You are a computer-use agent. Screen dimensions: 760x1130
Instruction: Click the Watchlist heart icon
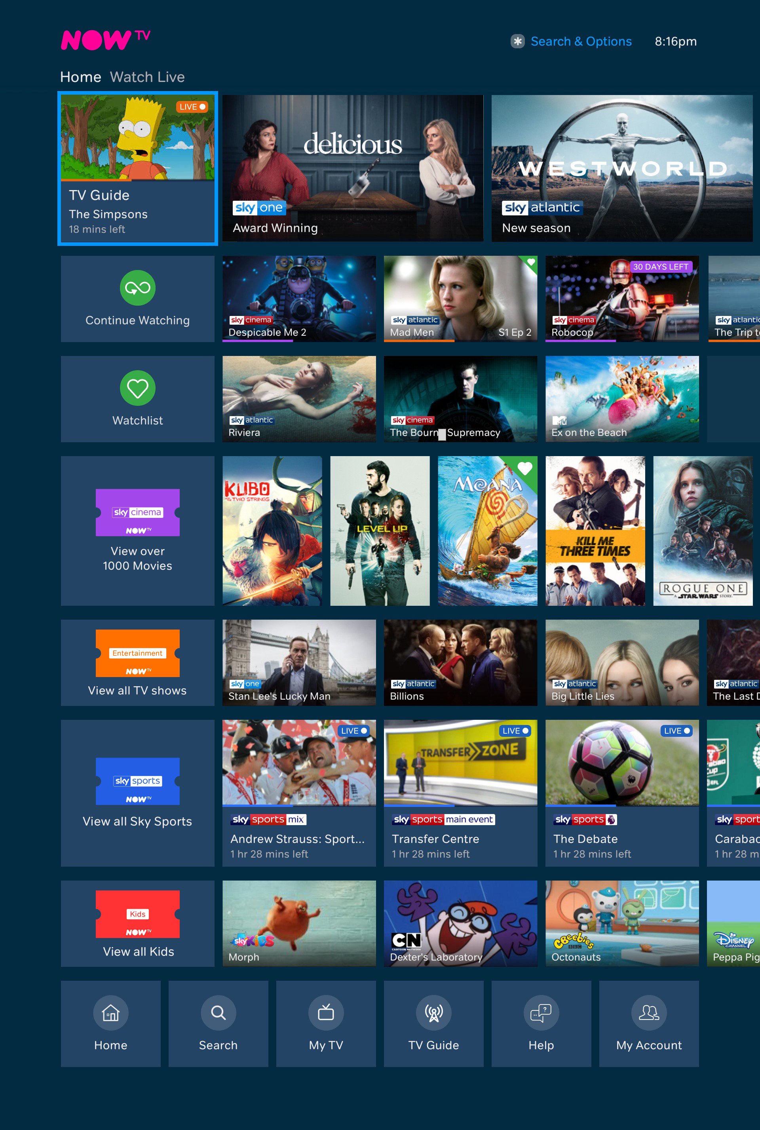[138, 388]
